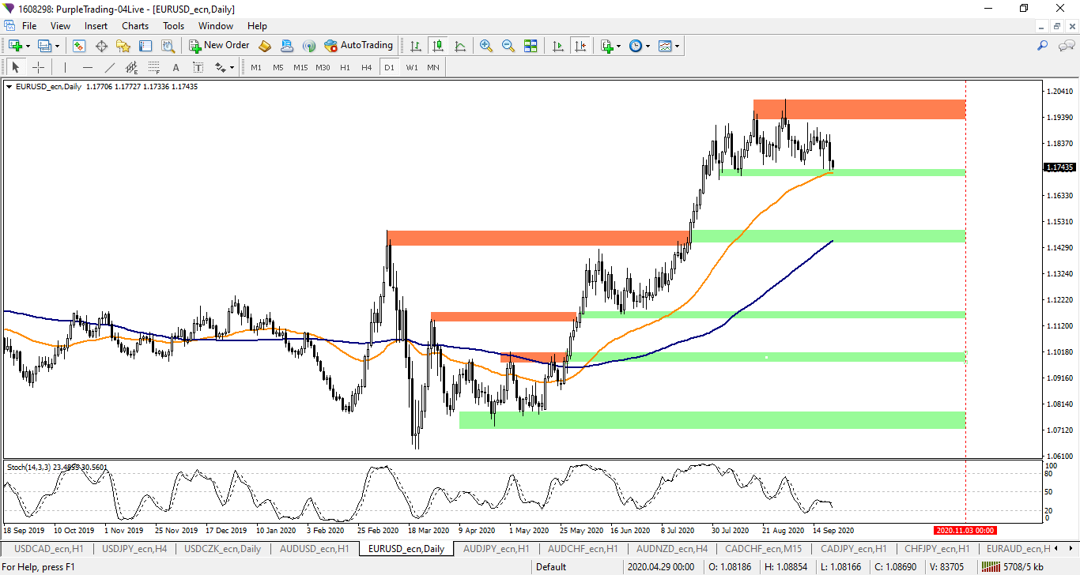Screen dimensions: 1080x575
Task: Expand the Profiles dropdown arrow
Action: [x=57, y=46]
